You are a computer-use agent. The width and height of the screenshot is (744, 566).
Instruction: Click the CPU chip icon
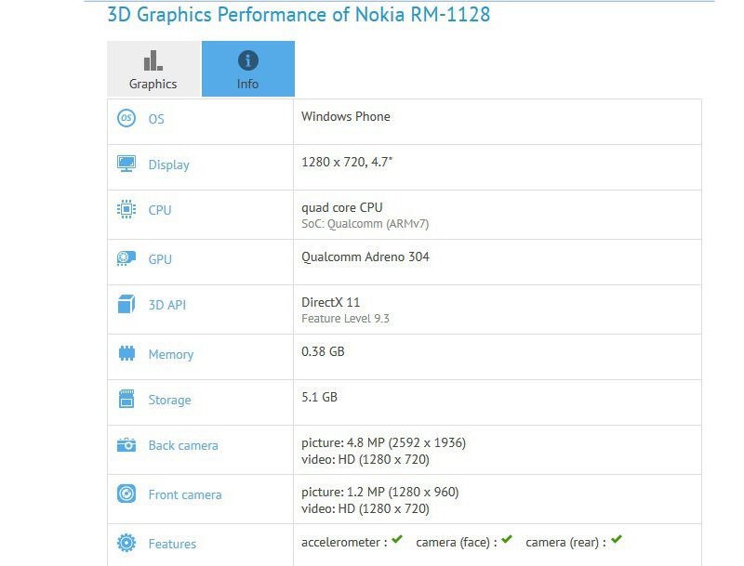(x=126, y=209)
